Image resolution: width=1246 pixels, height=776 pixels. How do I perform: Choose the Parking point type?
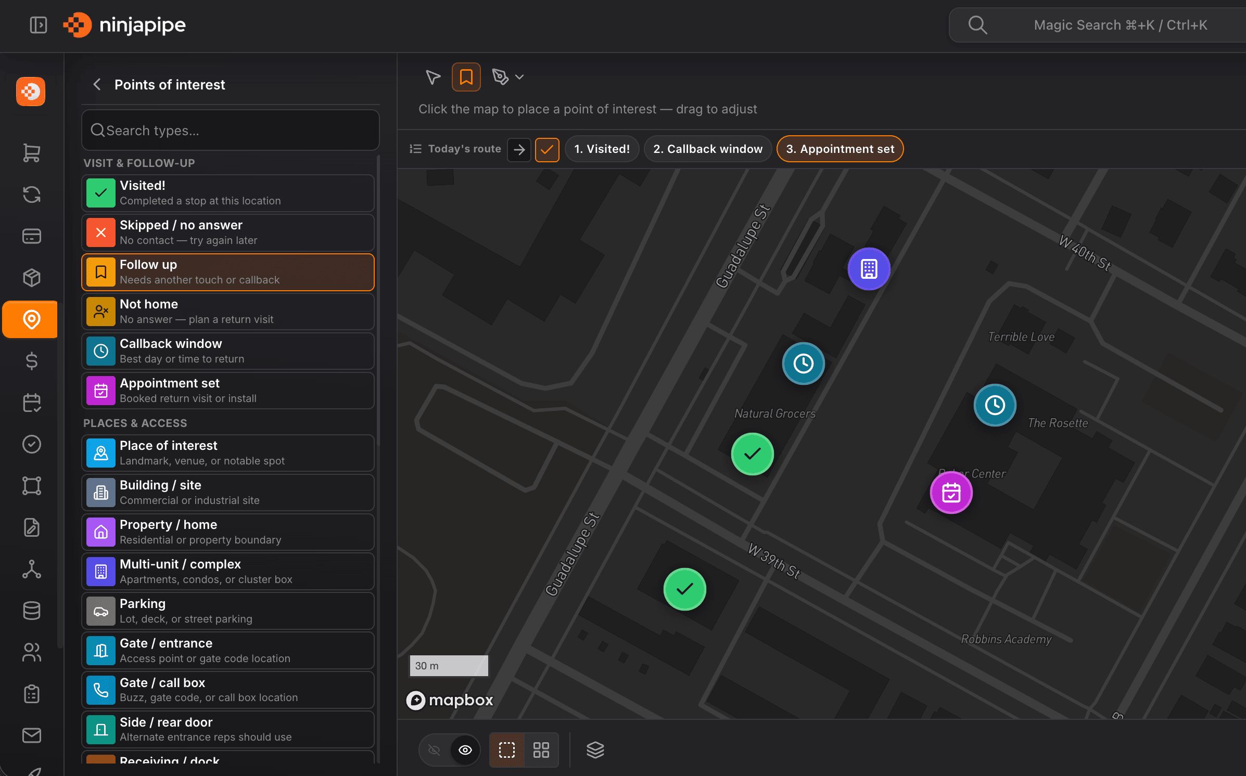pyautogui.click(x=228, y=611)
